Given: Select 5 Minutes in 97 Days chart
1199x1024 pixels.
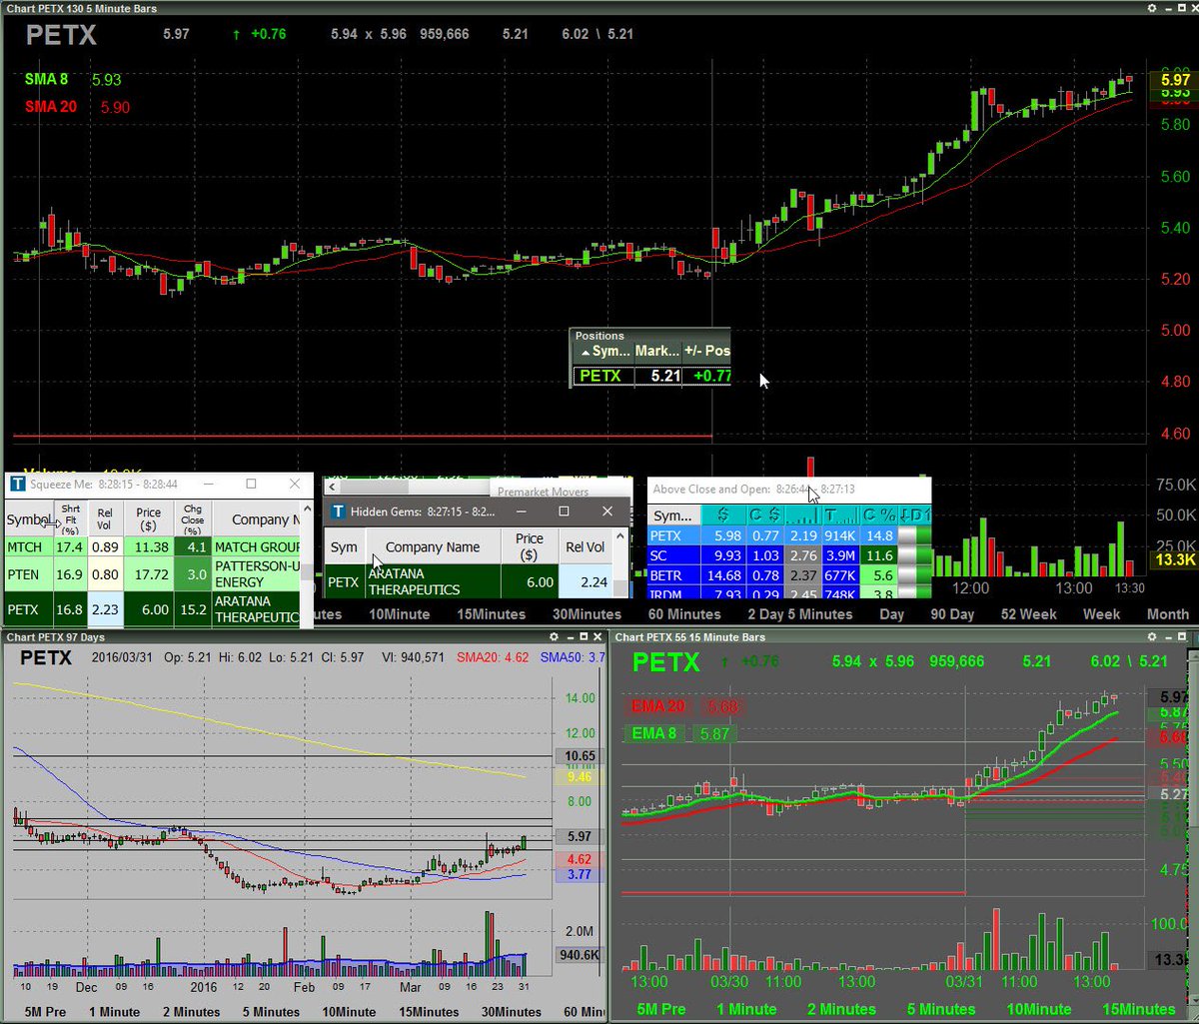Looking at the screenshot, I should point(271,1012).
